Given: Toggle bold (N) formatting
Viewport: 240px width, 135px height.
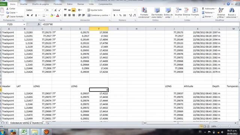Looking at the screenshot, I should pyautogui.click(x=28, y=15).
